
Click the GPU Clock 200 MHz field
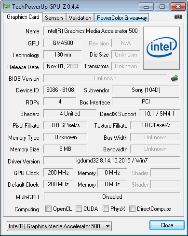pyautogui.click(x=58, y=173)
